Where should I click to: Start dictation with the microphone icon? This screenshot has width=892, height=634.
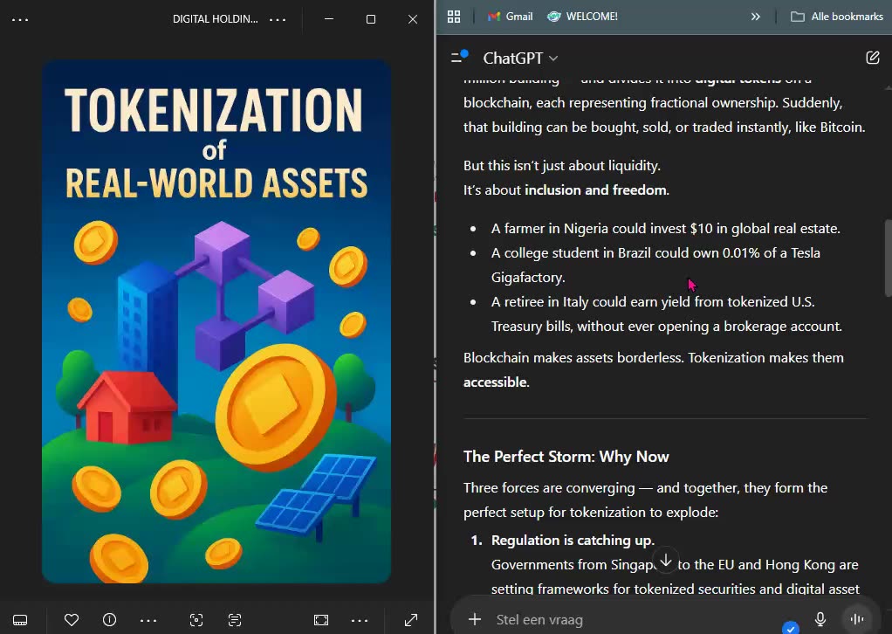click(x=820, y=618)
